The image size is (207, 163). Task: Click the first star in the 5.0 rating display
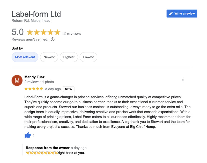30,32
